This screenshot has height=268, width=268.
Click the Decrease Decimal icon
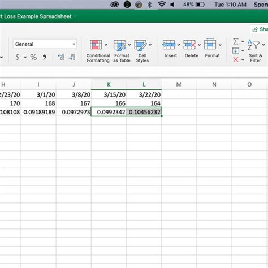tap(72, 57)
